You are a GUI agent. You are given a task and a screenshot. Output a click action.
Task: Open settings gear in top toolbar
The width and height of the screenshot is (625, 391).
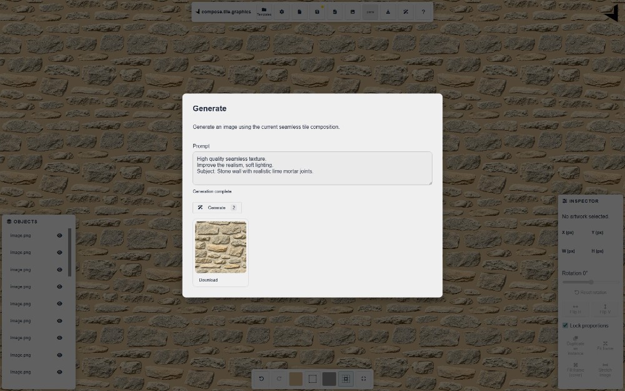282,12
